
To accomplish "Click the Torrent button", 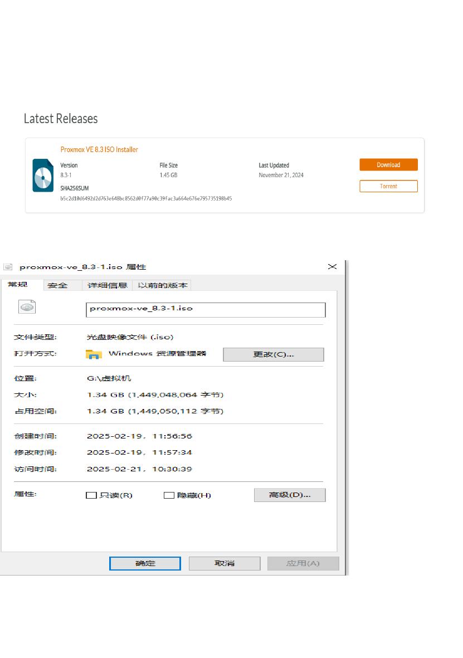I will [388, 186].
